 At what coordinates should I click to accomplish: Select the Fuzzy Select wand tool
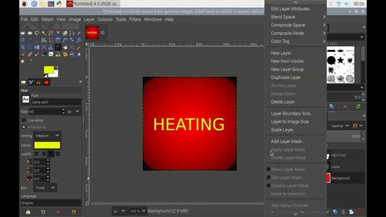[x=44, y=33]
